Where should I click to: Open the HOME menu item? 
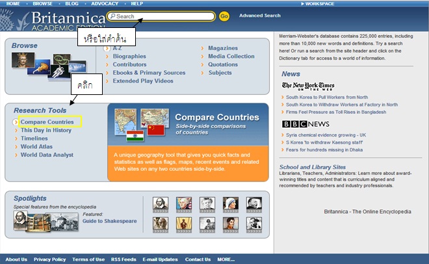pyautogui.click(x=13, y=3)
